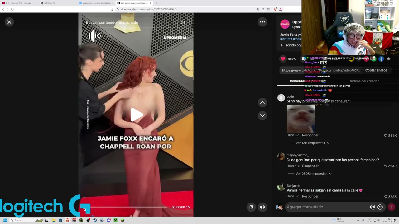Open the zoom magnifier in address bar
This screenshot has width=399, height=224.
coord(263,9)
